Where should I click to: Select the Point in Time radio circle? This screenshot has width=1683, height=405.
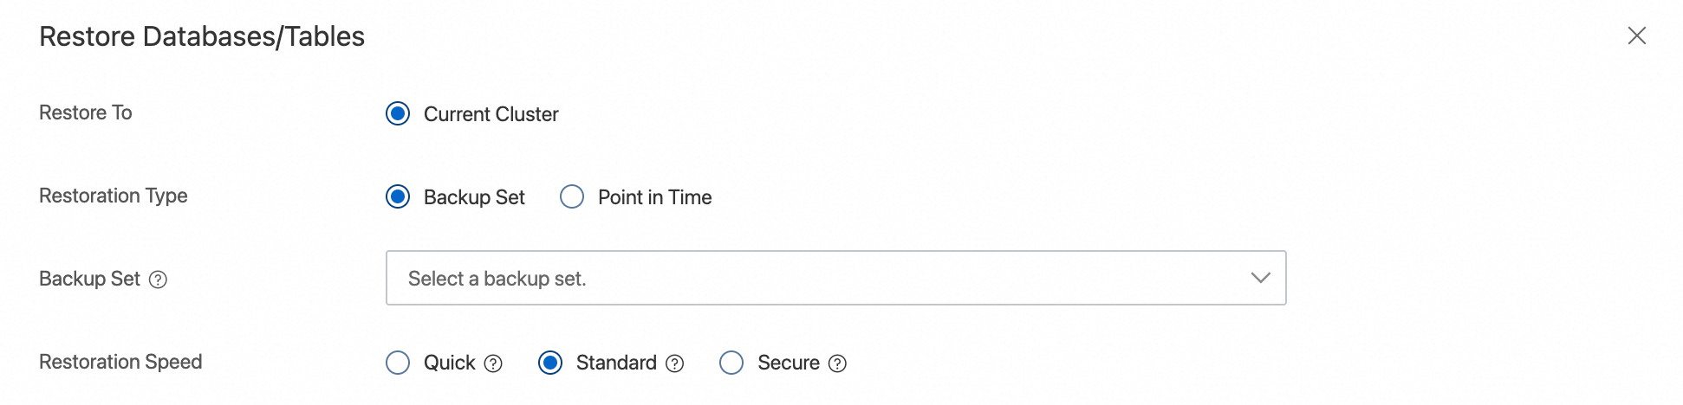tap(572, 196)
